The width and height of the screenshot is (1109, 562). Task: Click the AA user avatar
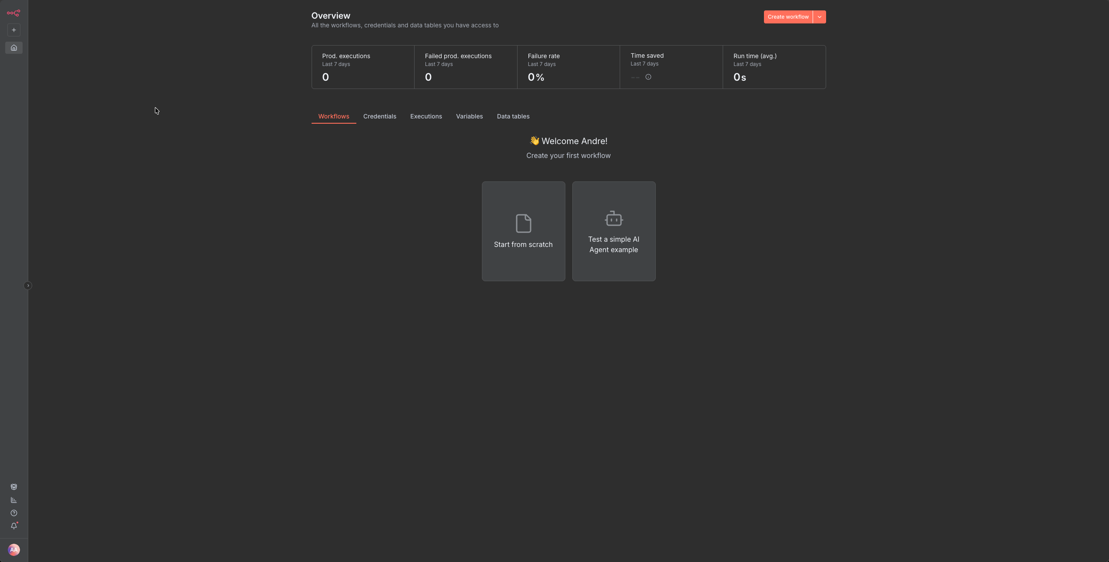pyautogui.click(x=14, y=550)
